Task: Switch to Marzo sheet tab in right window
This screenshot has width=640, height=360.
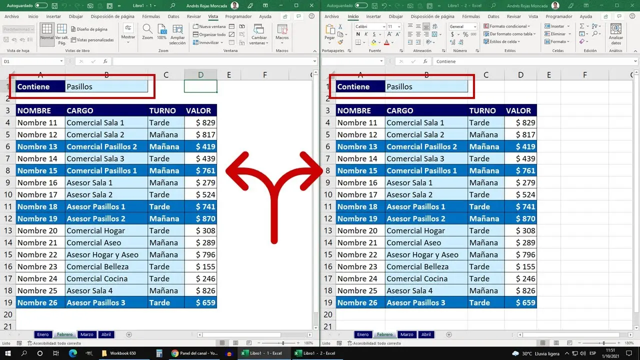Action: pos(406,334)
